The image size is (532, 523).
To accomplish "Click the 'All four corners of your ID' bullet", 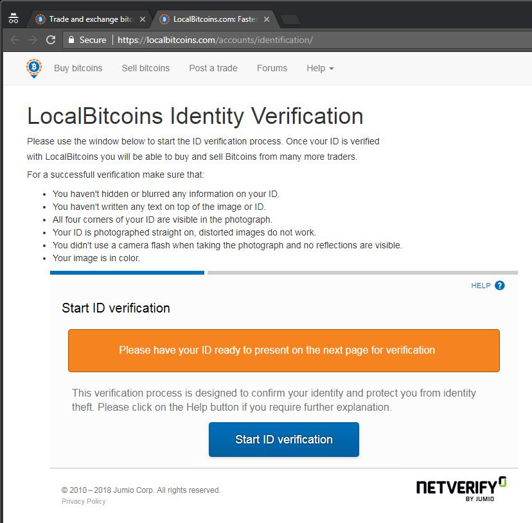I will tap(162, 219).
